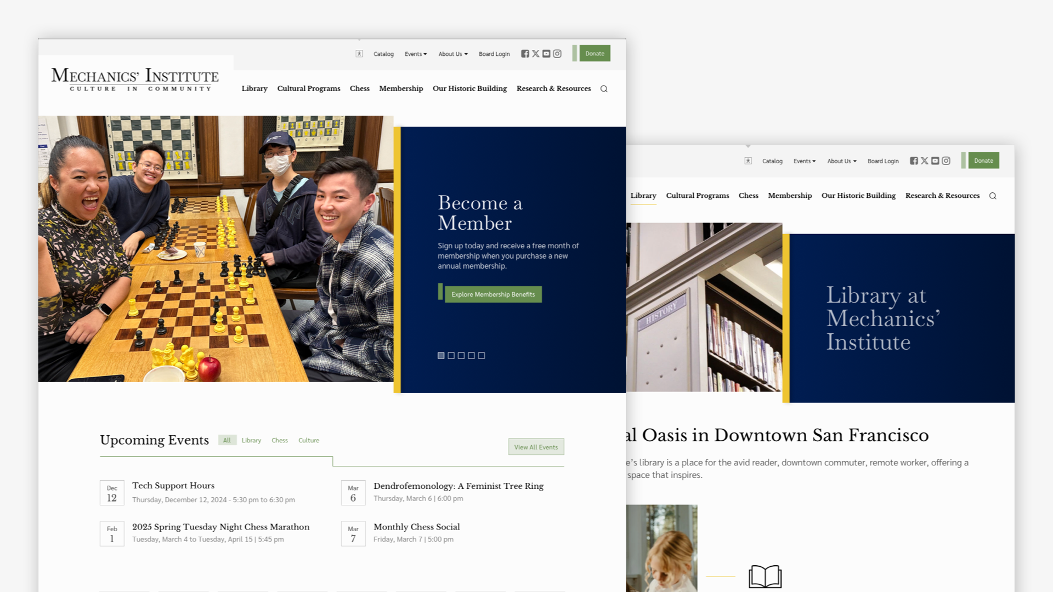Open the Instagram profile icon
Viewport: 1053px width, 592px height.
(x=557, y=54)
